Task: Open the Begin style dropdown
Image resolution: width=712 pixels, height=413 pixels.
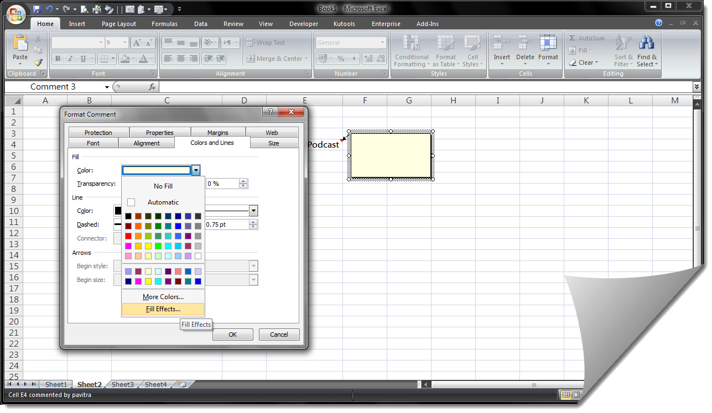Action: click(253, 266)
